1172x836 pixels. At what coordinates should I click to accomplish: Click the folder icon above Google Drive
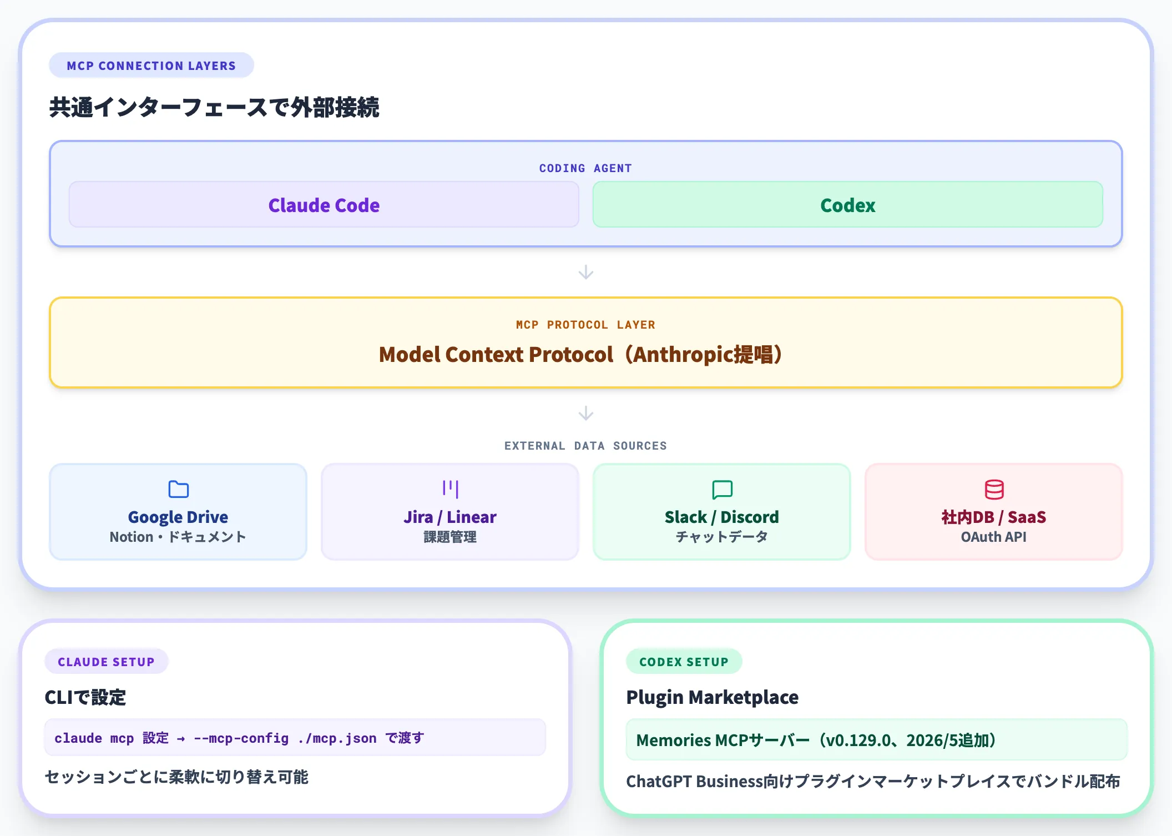coord(178,489)
